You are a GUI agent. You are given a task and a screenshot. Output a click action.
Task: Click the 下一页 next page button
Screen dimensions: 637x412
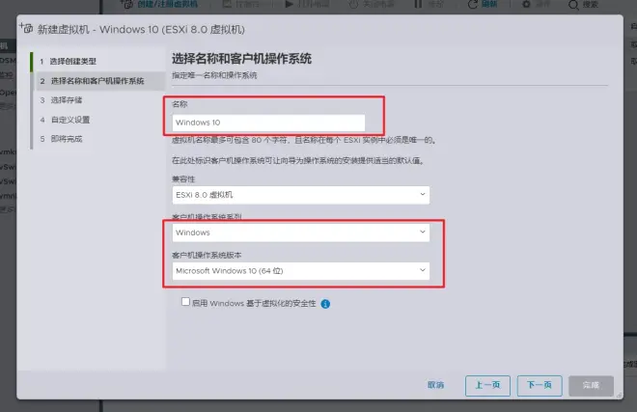[540, 386]
